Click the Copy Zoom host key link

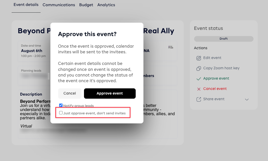pyautogui.click(x=221, y=68)
